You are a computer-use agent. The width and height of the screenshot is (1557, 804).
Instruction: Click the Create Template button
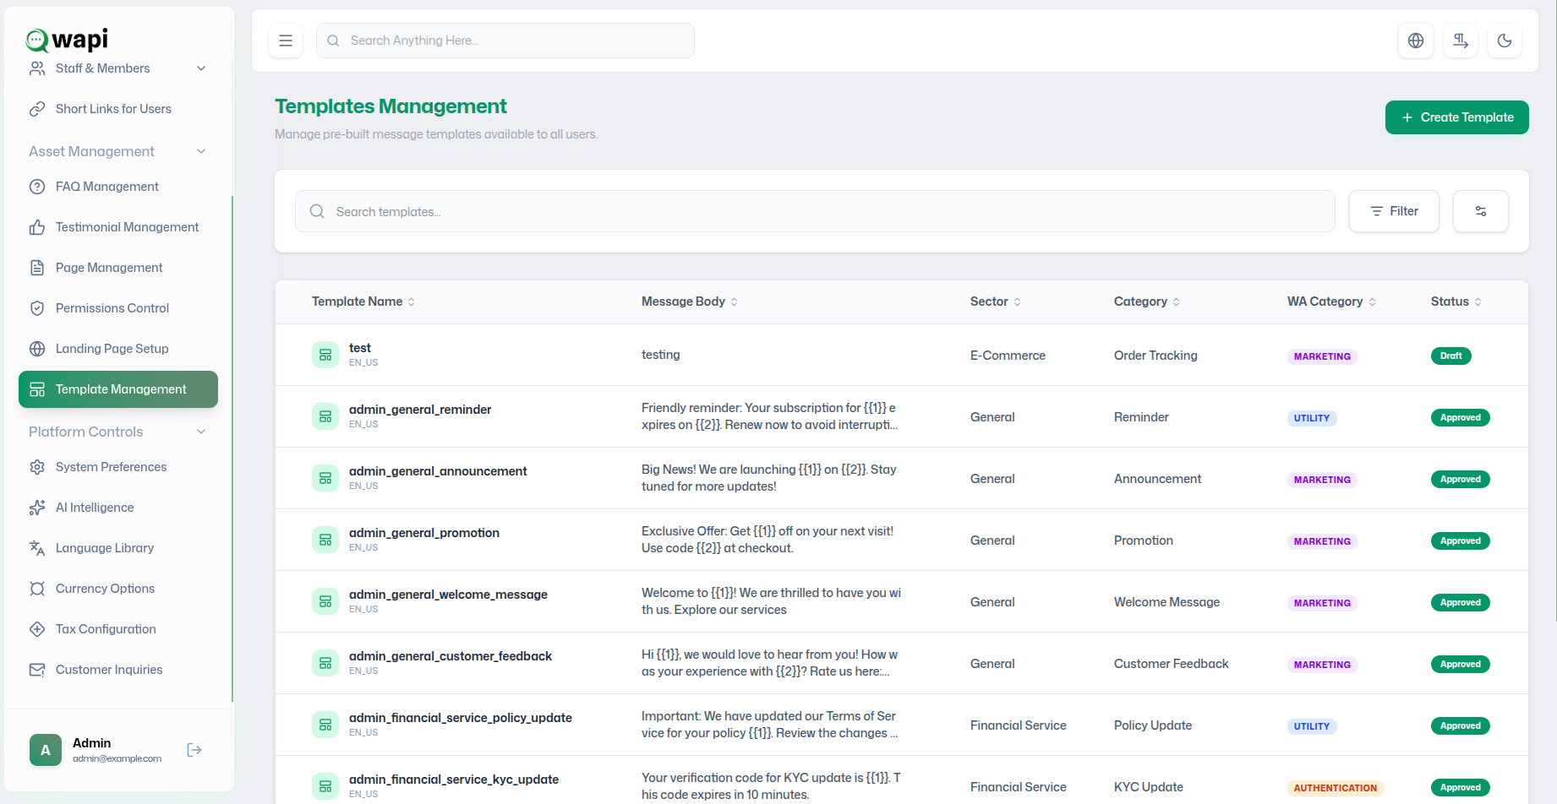pos(1457,117)
